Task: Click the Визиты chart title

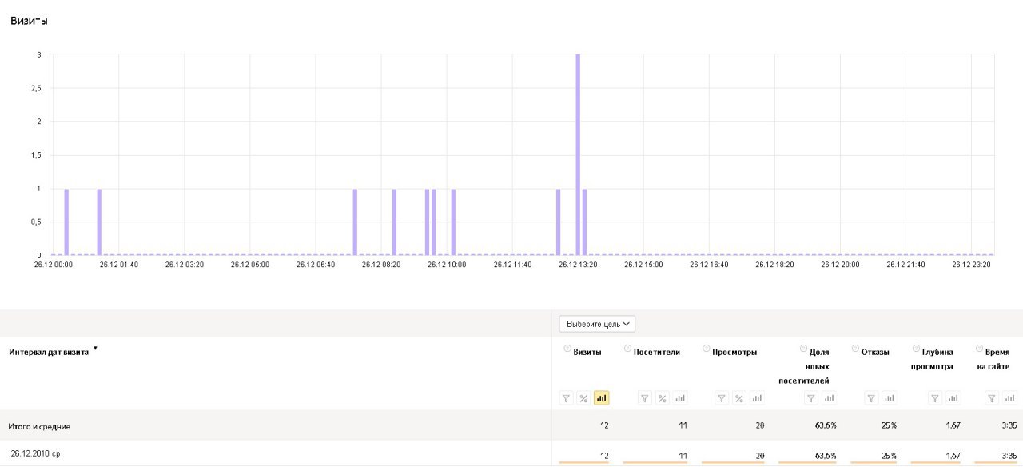Action: pos(29,21)
